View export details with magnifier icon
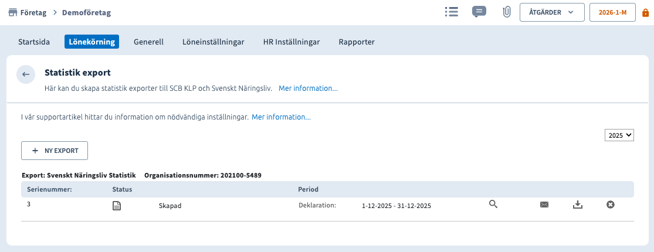654x252 pixels. coord(493,205)
